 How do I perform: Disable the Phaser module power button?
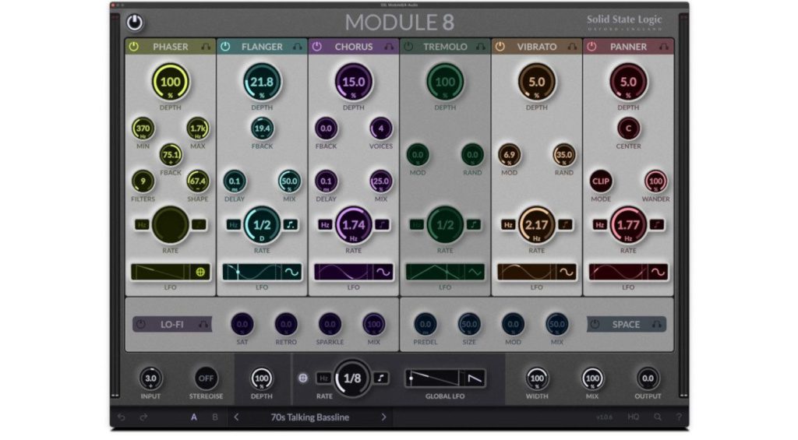click(x=134, y=46)
